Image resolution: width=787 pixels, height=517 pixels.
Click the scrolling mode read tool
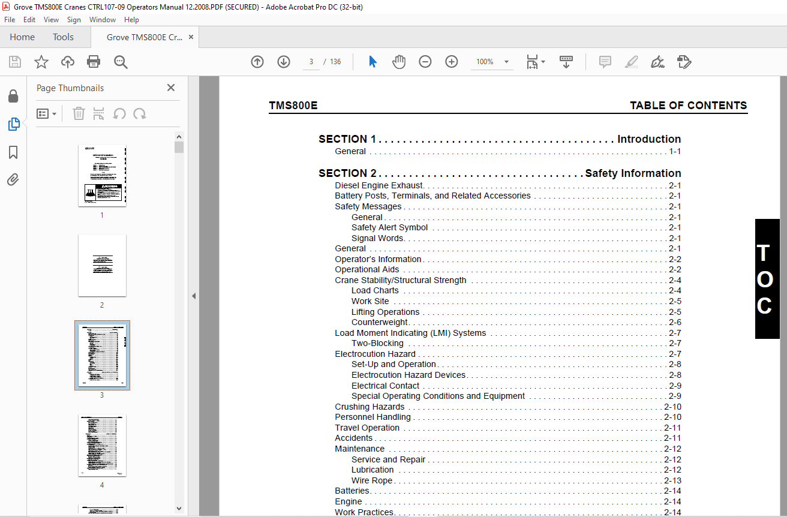tap(566, 62)
